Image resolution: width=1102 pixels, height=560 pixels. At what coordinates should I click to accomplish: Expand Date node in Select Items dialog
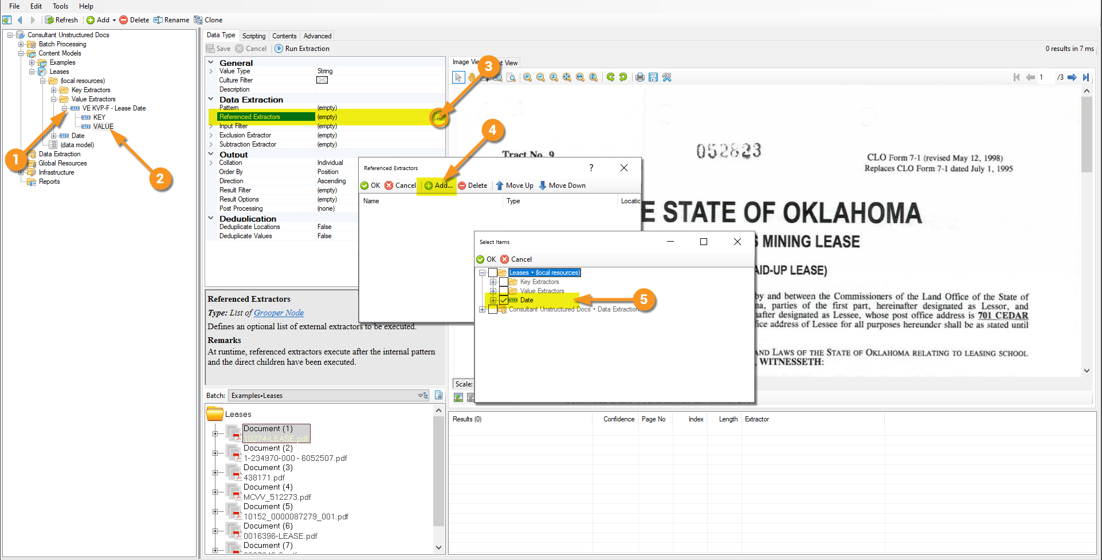(493, 300)
